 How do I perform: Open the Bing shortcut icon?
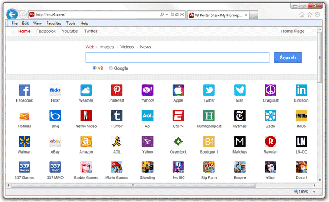click(55, 116)
